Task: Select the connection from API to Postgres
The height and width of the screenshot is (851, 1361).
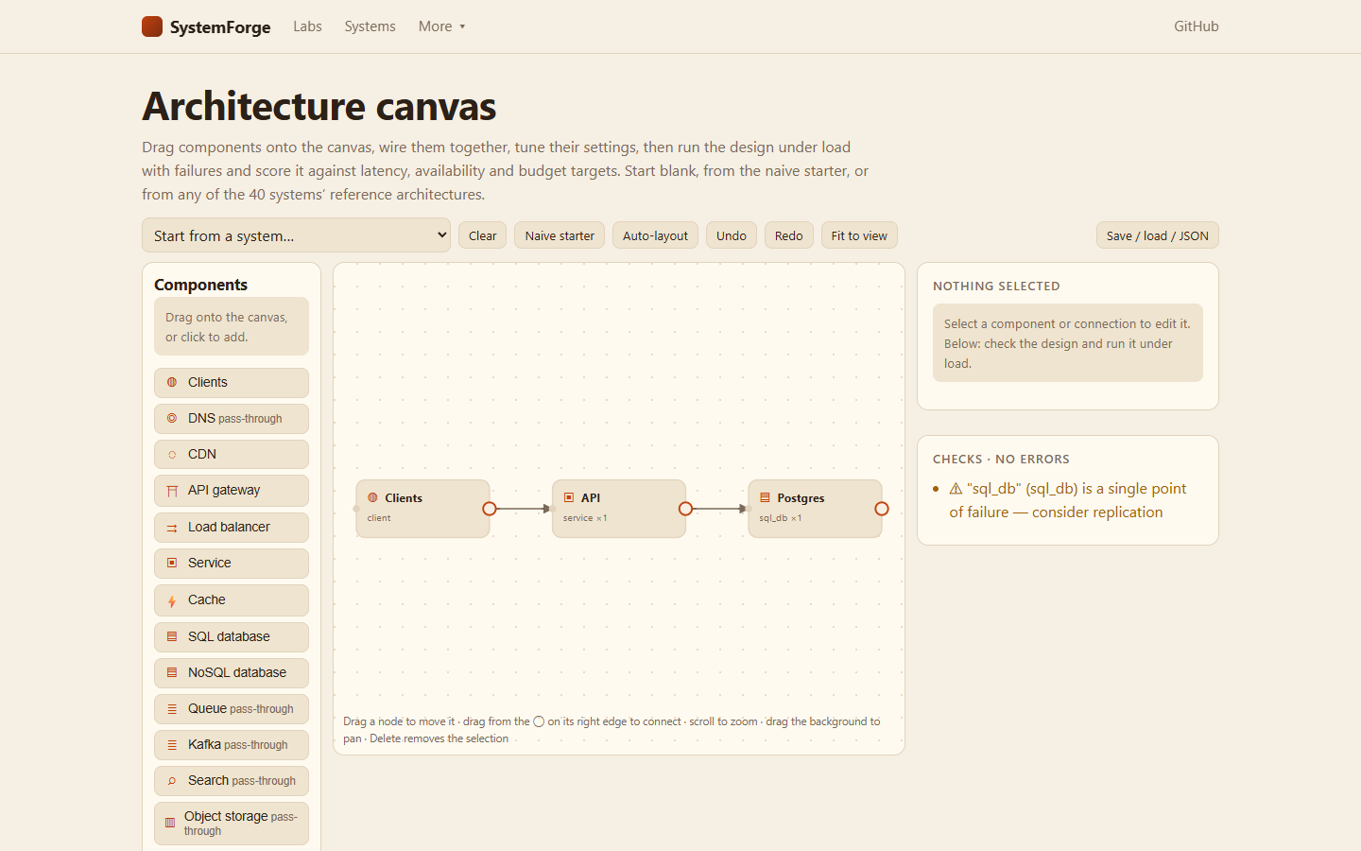Action: (x=719, y=509)
